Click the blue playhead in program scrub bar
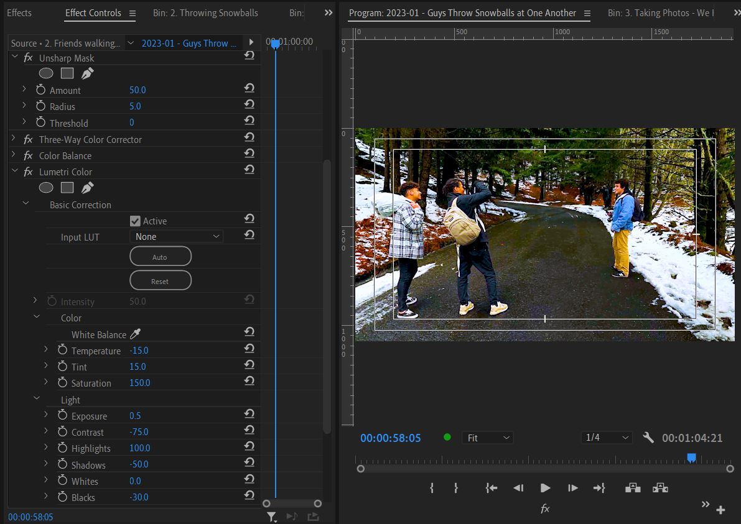The image size is (741, 524). click(691, 457)
